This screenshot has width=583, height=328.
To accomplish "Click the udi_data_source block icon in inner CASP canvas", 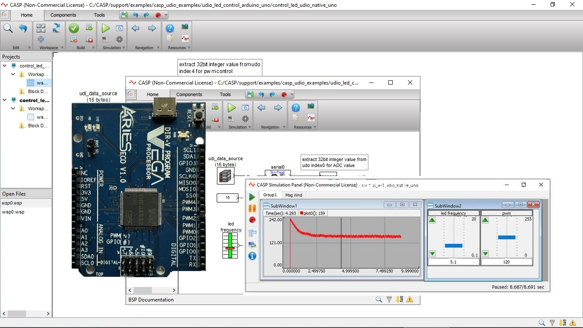I will point(225,176).
